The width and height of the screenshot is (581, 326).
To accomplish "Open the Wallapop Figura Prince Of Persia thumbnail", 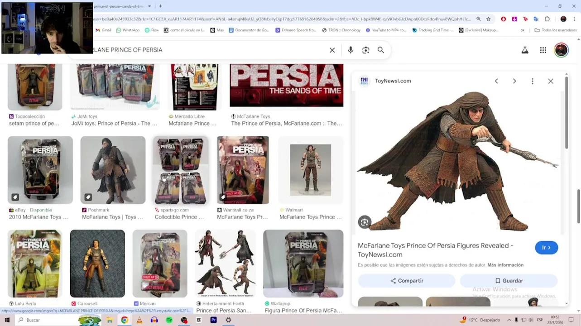I will [303, 264].
